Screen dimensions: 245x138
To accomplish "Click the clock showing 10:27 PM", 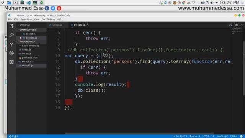I will 229,3.
